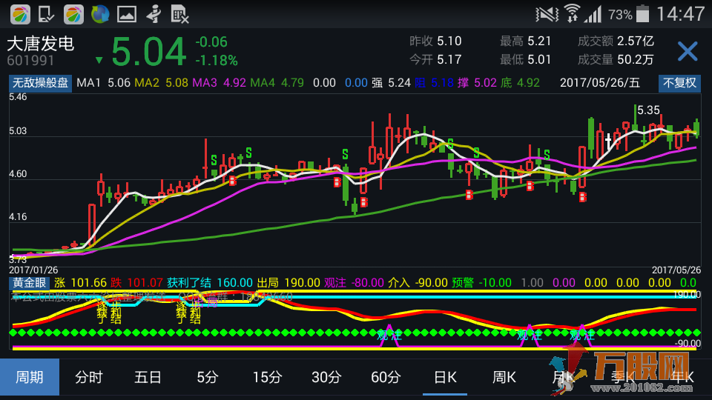This screenshot has height=400, width=712.
Task: Select the 60分 interval tab
Action: (386, 377)
